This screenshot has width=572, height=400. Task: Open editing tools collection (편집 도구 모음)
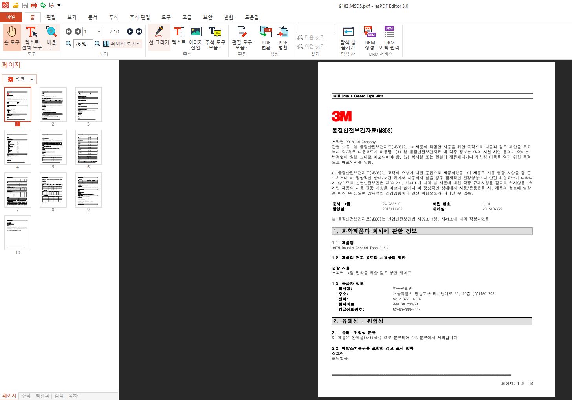pos(242,38)
